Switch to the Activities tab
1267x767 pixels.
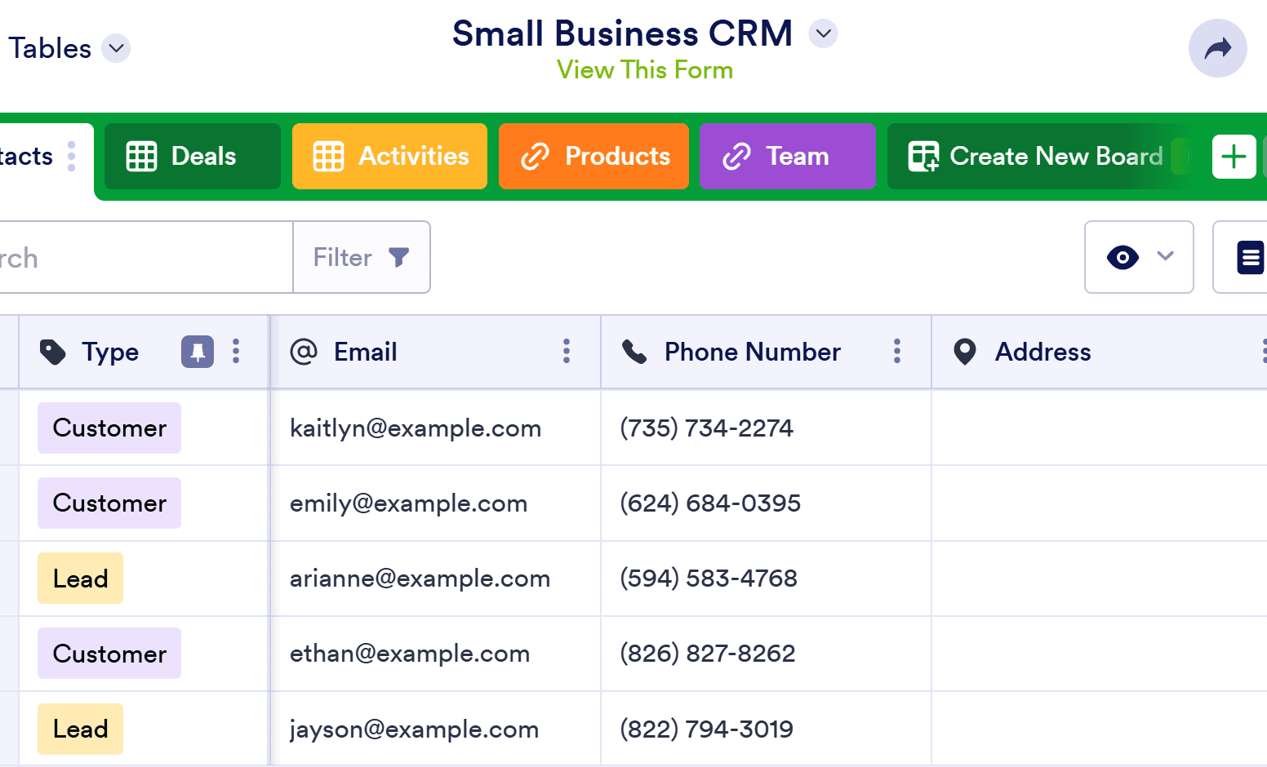click(x=389, y=156)
